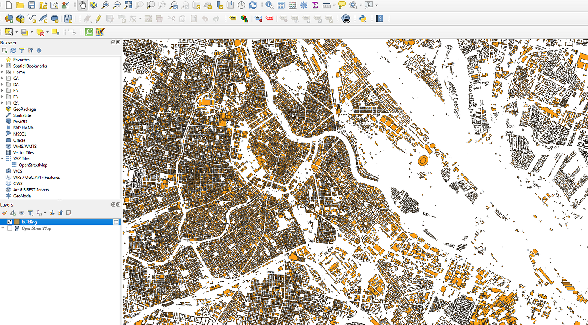Screen dimensions: 588x325
Task: Select the Zoom In magnifier tool
Action: pyautogui.click(x=105, y=5)
